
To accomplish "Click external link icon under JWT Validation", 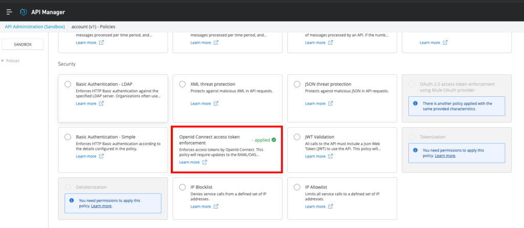I will tap(330, 156).
